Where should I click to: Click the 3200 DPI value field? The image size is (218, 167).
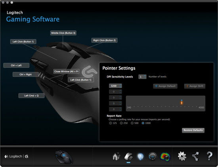coord(115,86)
